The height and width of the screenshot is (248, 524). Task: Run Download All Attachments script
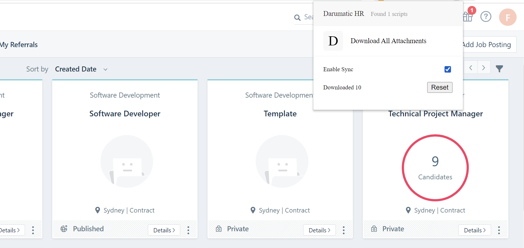point(388,41)
